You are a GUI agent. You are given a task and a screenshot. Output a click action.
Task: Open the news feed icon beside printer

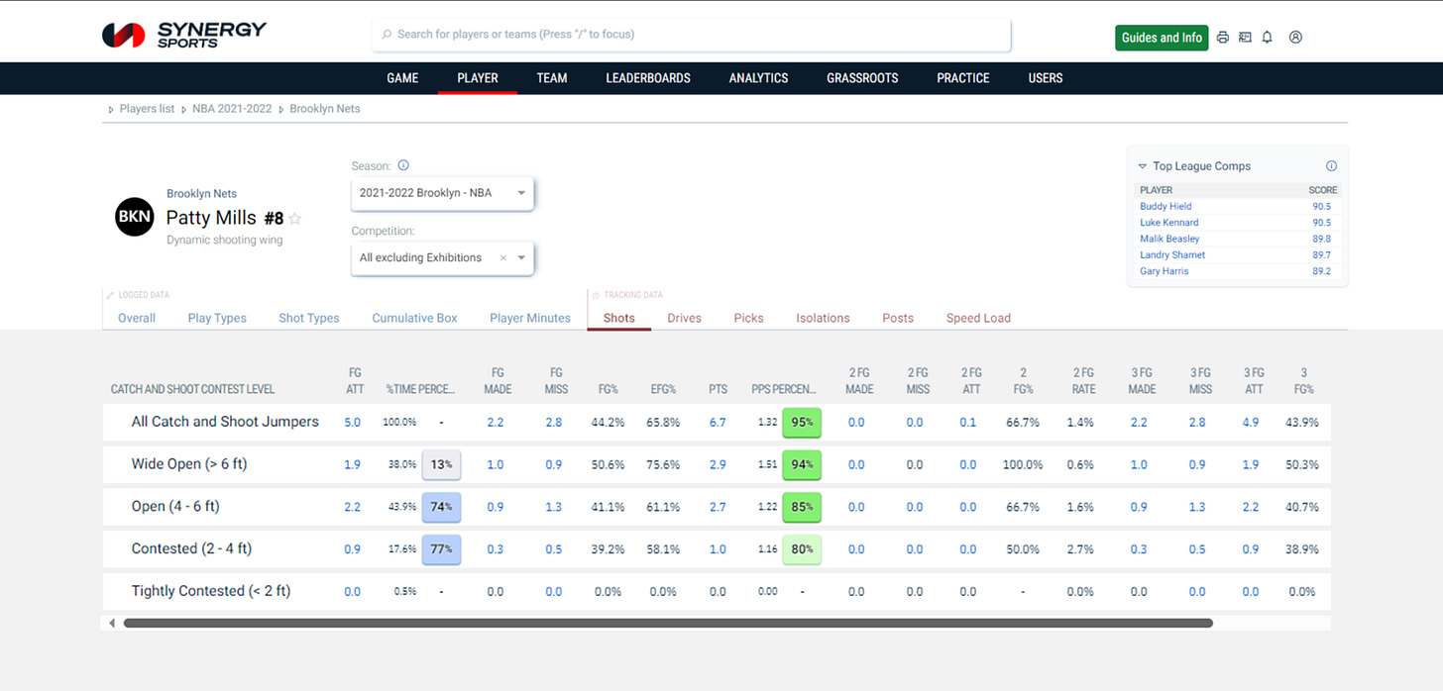coord(1245,38)
